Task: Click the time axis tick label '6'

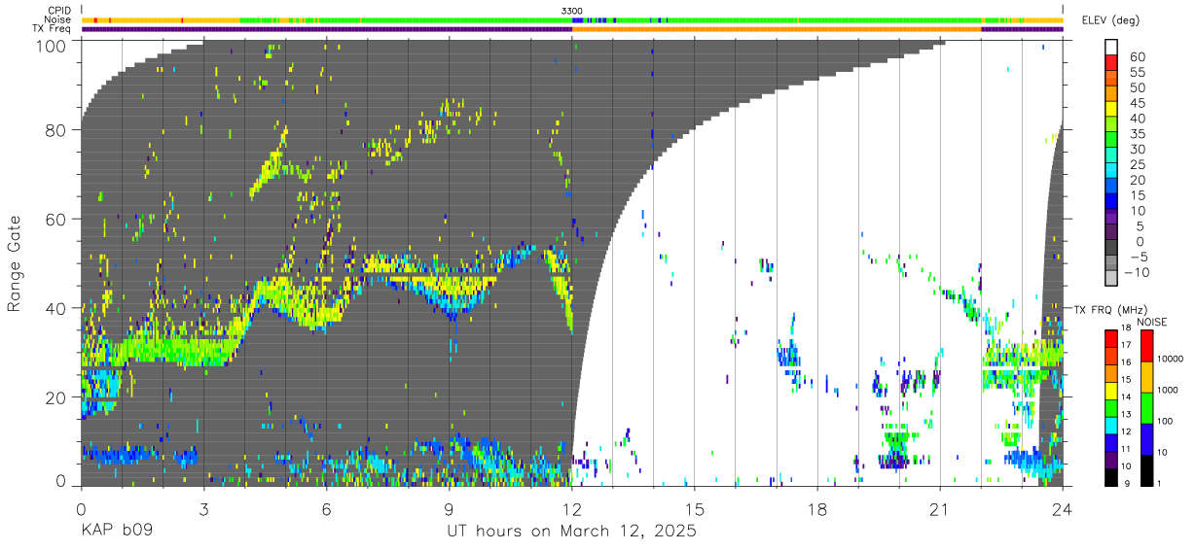Action: pos(326,510)
